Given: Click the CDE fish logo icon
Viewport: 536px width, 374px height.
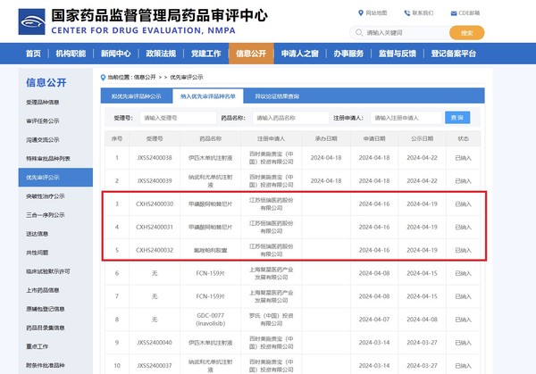Looking at the screenshot, I should point(32,21).
